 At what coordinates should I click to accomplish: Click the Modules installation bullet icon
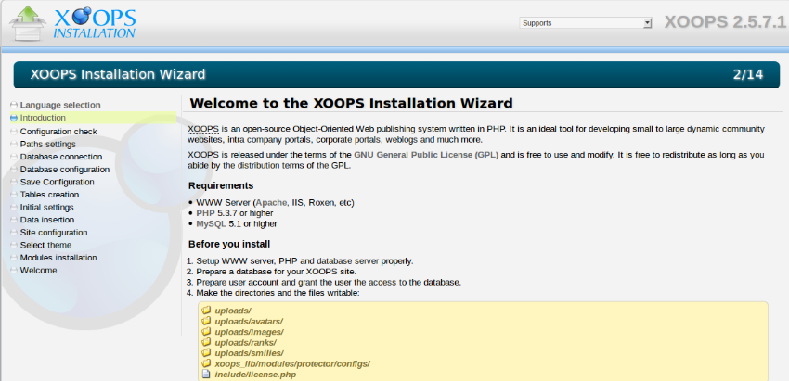tap(14, 258)
